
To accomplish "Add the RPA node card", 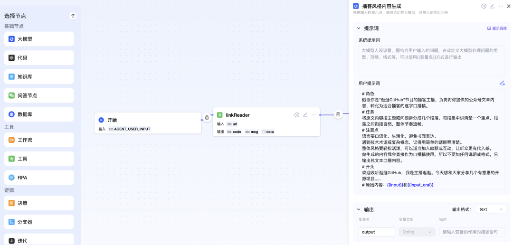I will pyautogui.click(x=39, y=178).
